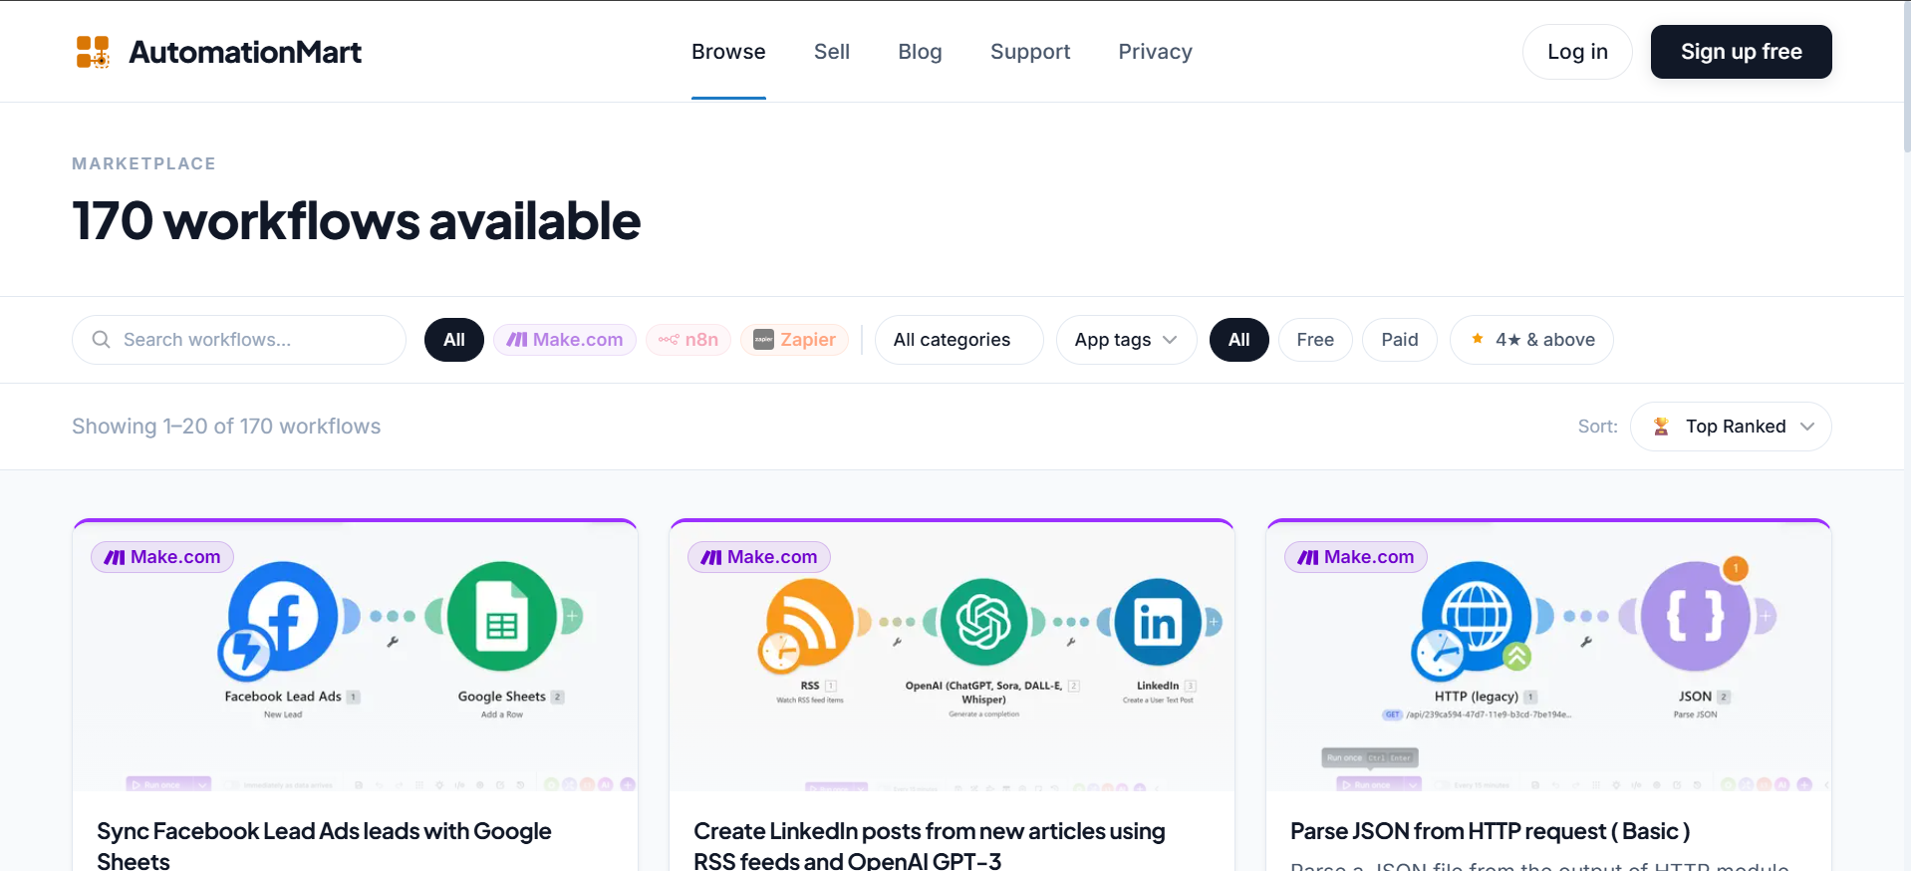Image resolution: width=1911 pixels, height=871 pixels.
Task: Click the '170 workflows available' heading
Action: click(x=357, y=220)
